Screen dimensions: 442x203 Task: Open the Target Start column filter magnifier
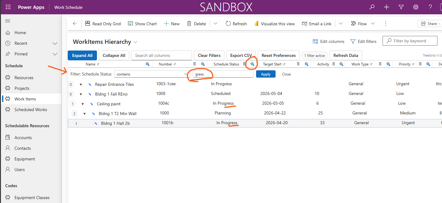tap(307, 64)
